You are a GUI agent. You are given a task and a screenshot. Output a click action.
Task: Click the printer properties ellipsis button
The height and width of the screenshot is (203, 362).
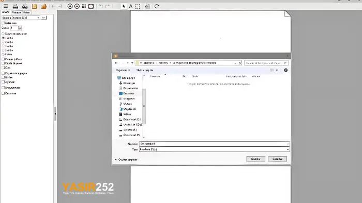pos(43,18)
